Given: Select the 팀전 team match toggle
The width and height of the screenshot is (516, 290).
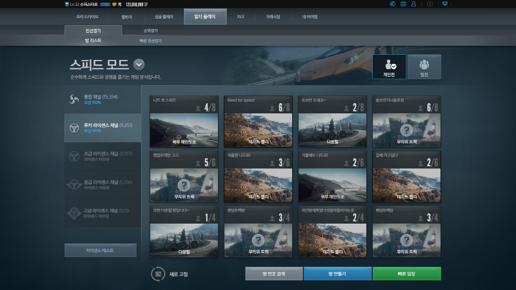Looking at the screenshot, I should tap(424, 67).
